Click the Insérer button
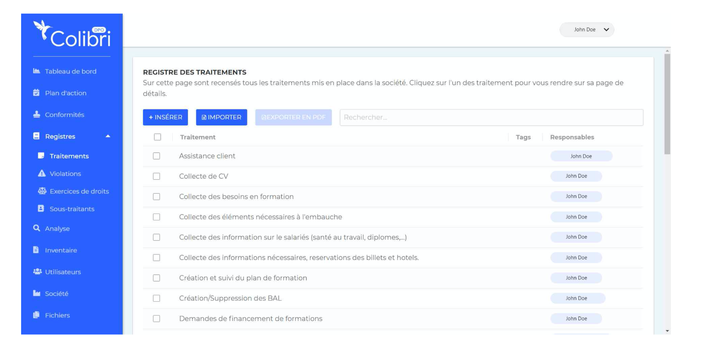Image resolution: width=703 pixels, height=345 pixels. point(165,117)
